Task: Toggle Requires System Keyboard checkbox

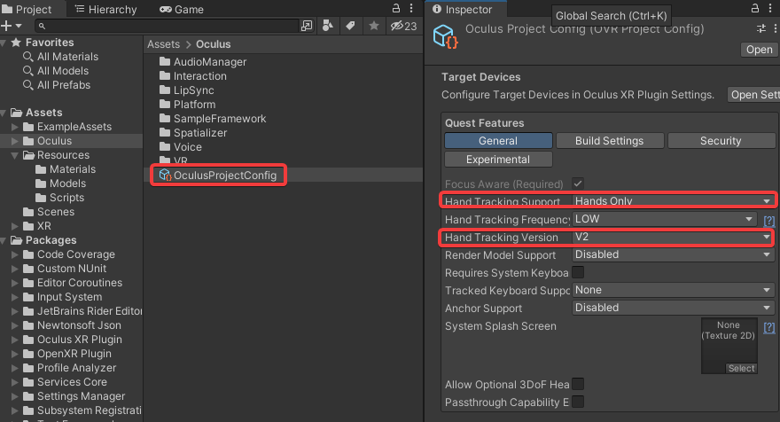Action: (x=578, y=272)
